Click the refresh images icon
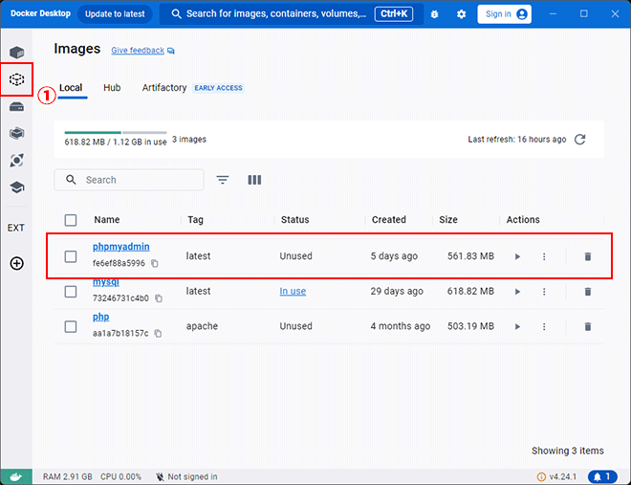631x485 pixels. 580,140
